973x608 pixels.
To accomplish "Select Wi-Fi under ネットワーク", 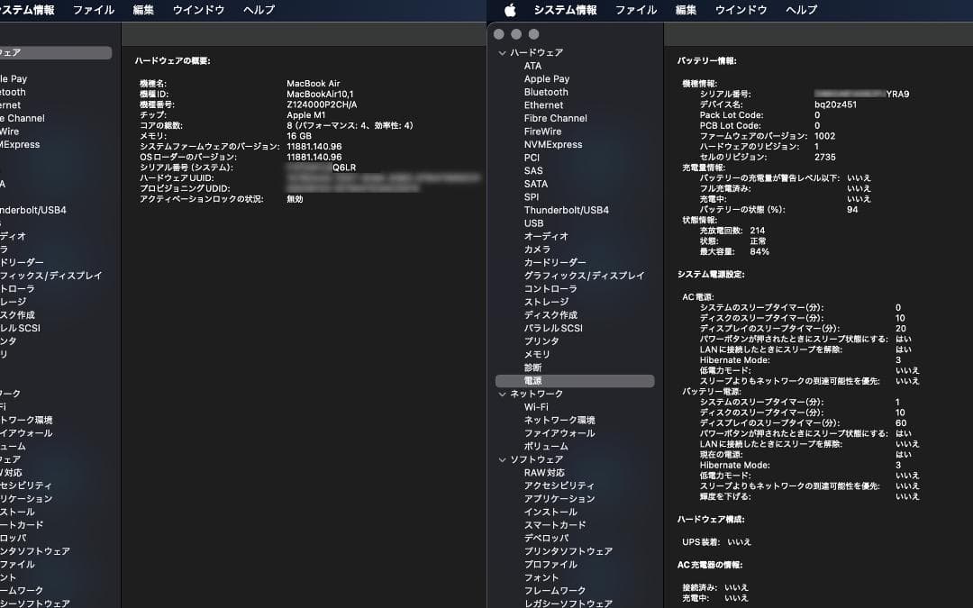I will pyautogui.click(x=536, y=407).
